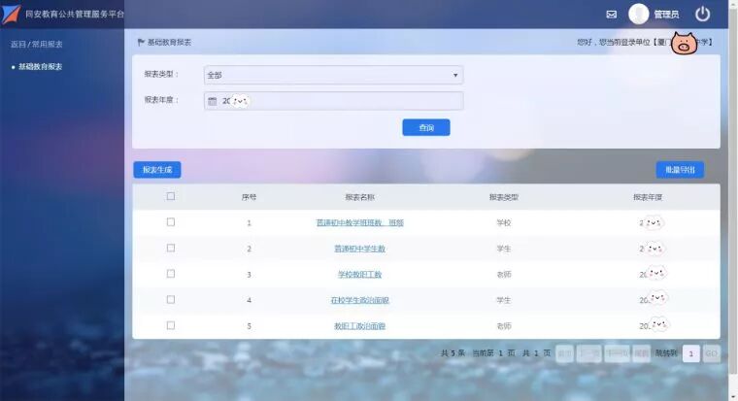The height and width of the screenshot is (401, 738).
Task: Click the 老师 type cell in row 3
Action: click(x=504, y=275)
